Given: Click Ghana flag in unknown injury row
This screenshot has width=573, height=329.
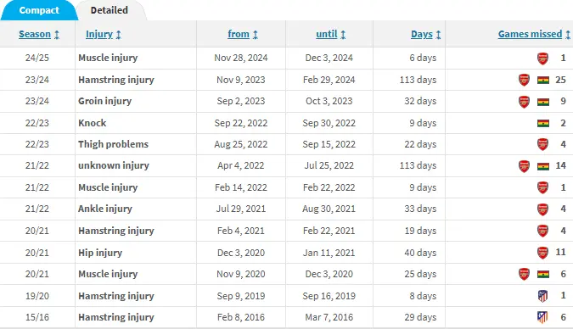Looking at the screenshot, I should pos(543,166).
